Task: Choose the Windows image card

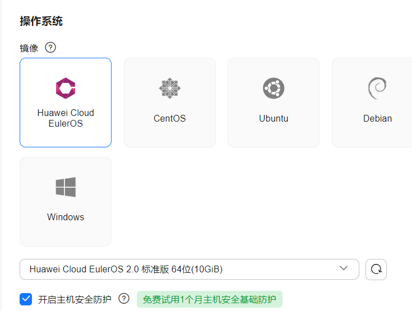Action: [66, 202]
